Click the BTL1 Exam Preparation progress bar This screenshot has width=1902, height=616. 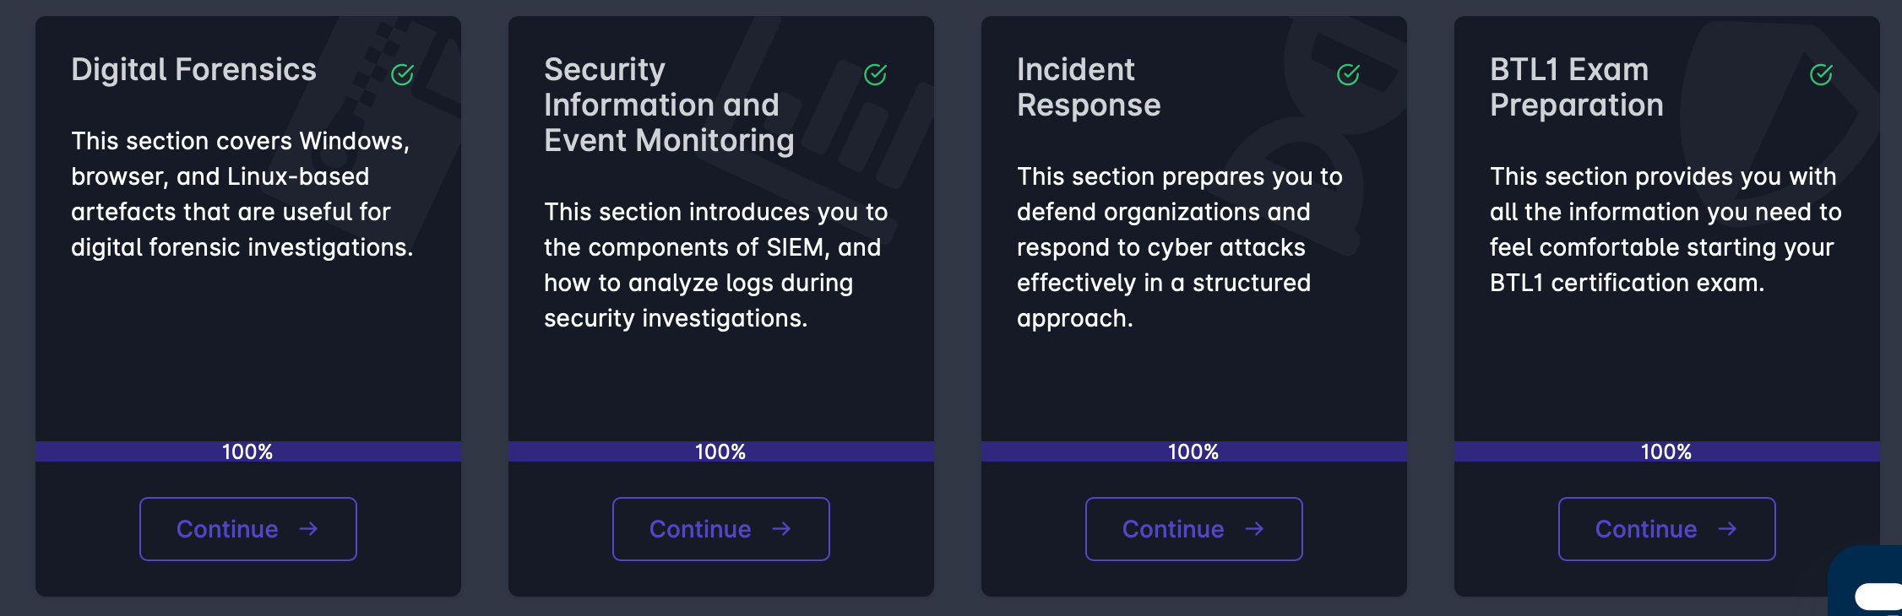tap(1666, 451)
